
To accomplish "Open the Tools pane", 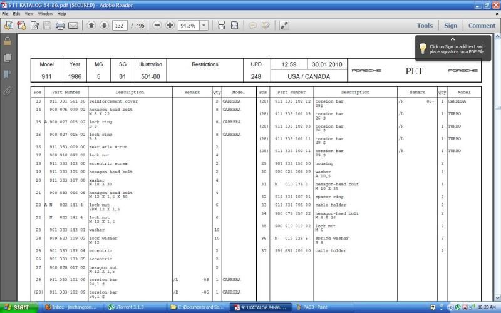I will (x=425, y=26).
